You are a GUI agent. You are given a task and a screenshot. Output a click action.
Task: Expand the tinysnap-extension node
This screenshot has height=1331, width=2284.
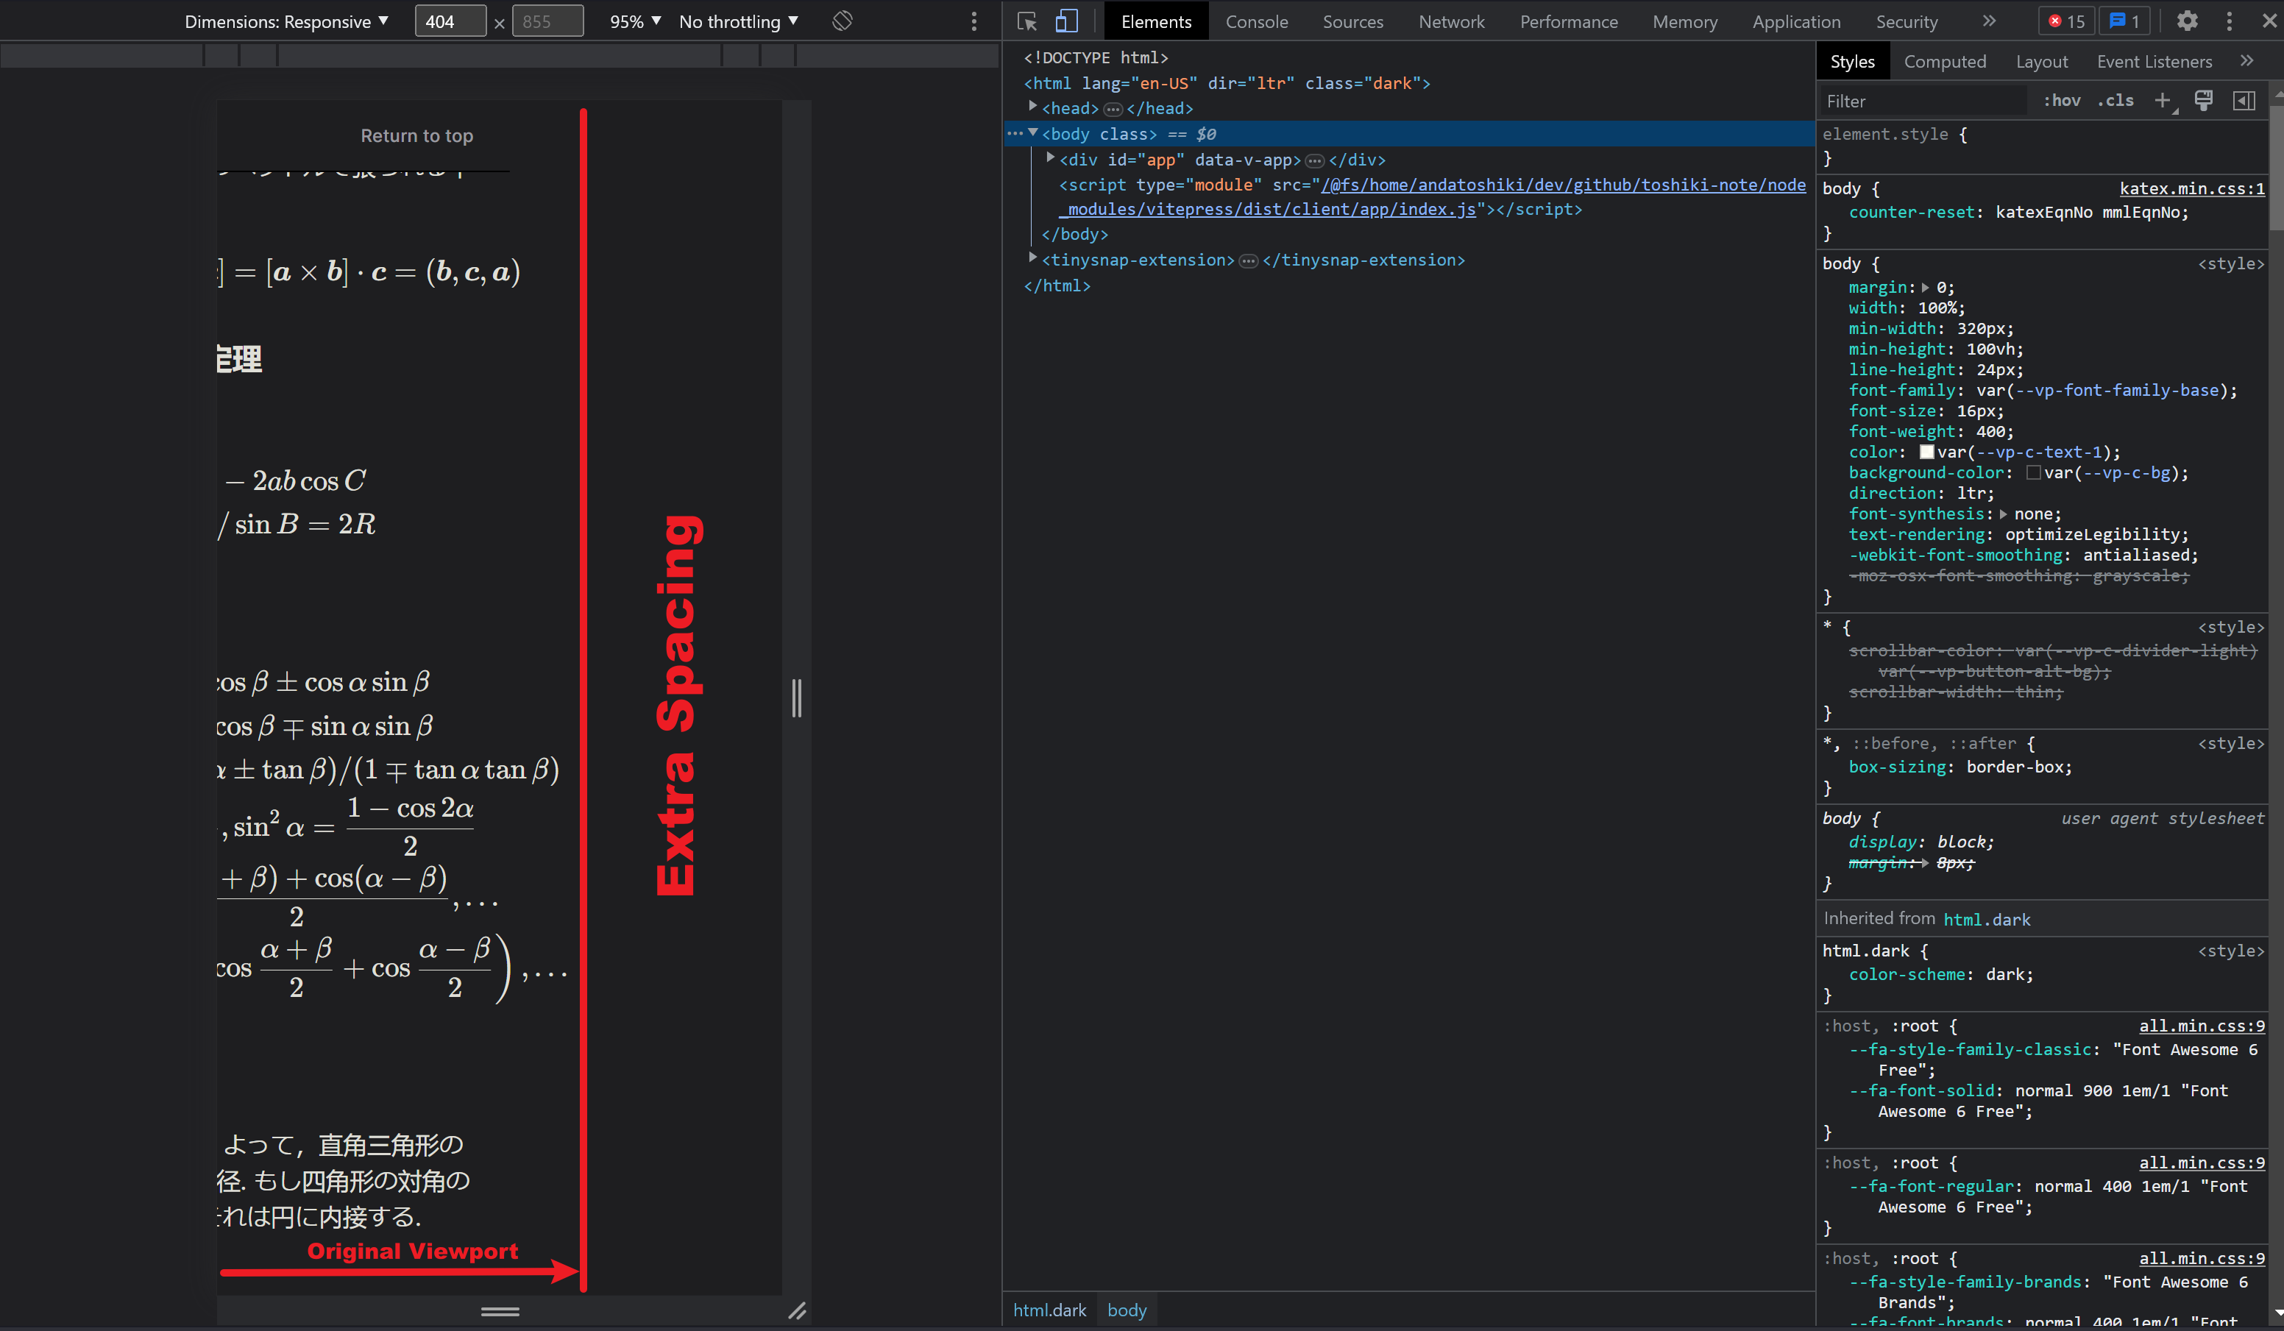[x=1032, y=258]
